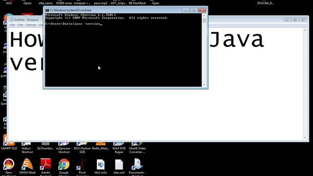The image size is (313, 176).
Task: Open the Edit menu in Notepad
Action: click(21, 25)
